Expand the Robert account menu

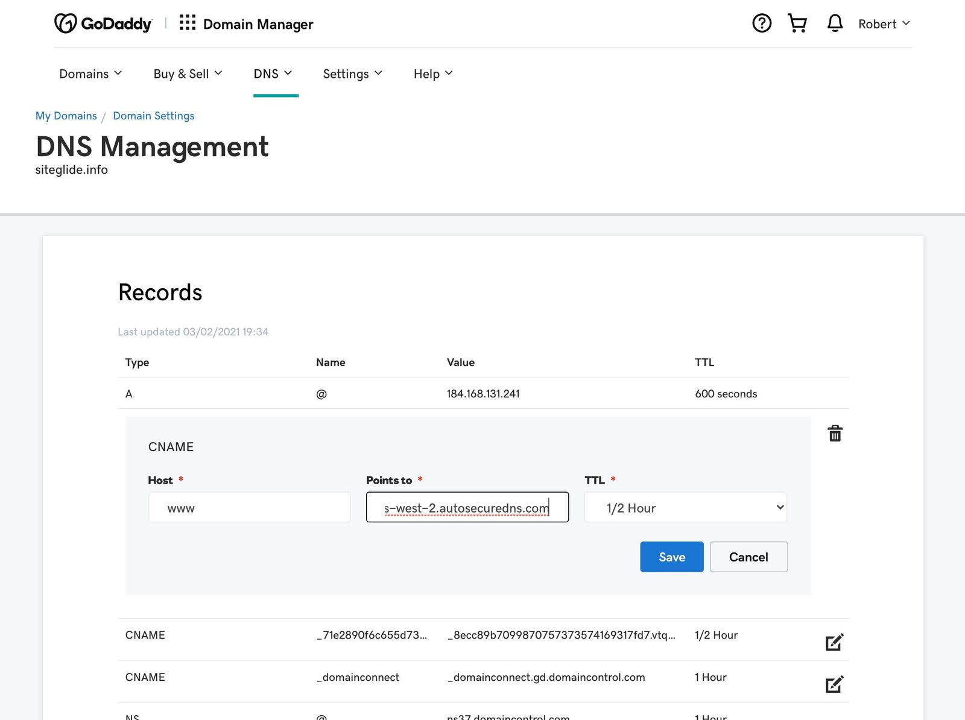click(x=884, y=24)
